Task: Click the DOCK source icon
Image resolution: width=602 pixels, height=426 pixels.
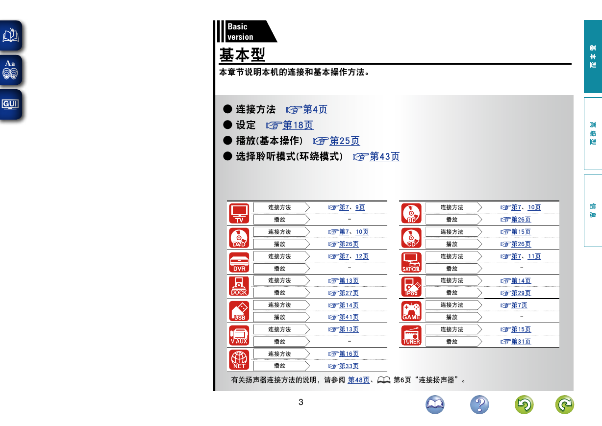Action: click(239, 286)
